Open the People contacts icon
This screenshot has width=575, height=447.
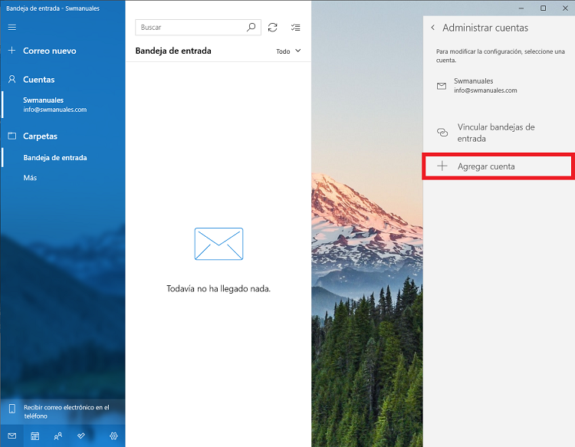pyautogui.click(x=58, y=436)
